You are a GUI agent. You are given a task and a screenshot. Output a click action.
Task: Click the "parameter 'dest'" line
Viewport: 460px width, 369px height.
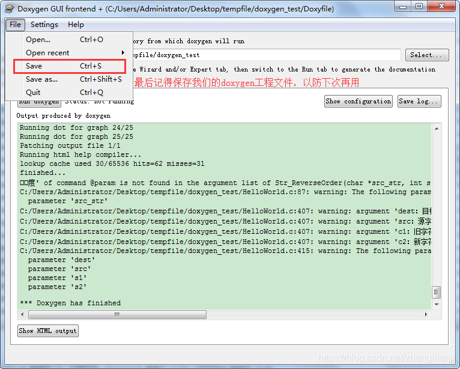click(x=62, y=260)
